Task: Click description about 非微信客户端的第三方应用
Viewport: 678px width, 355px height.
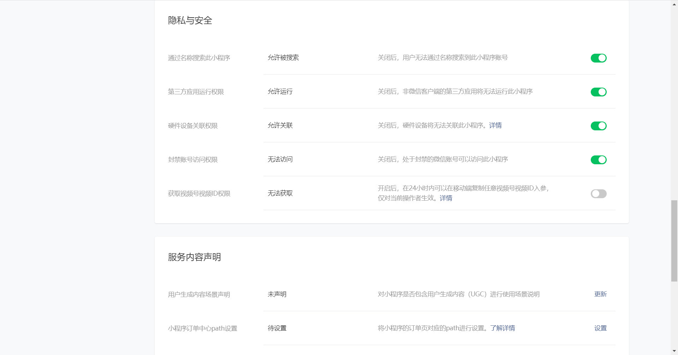Action: (455, 91)
